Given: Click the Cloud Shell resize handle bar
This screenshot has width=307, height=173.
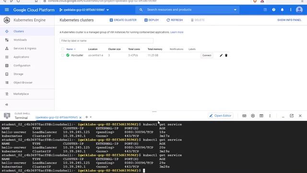Looking at the screenshot, I should [154, 111].
